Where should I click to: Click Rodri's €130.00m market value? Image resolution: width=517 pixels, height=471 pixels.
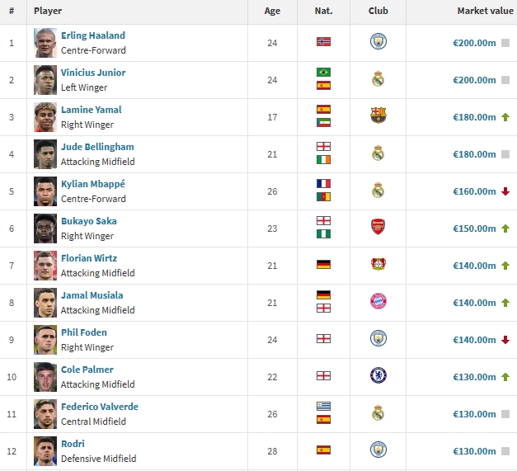[x=474, y=451]
